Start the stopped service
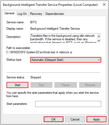 click(x=18, y=85)
